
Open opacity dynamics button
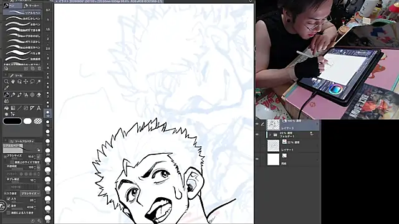coord(39,167)
